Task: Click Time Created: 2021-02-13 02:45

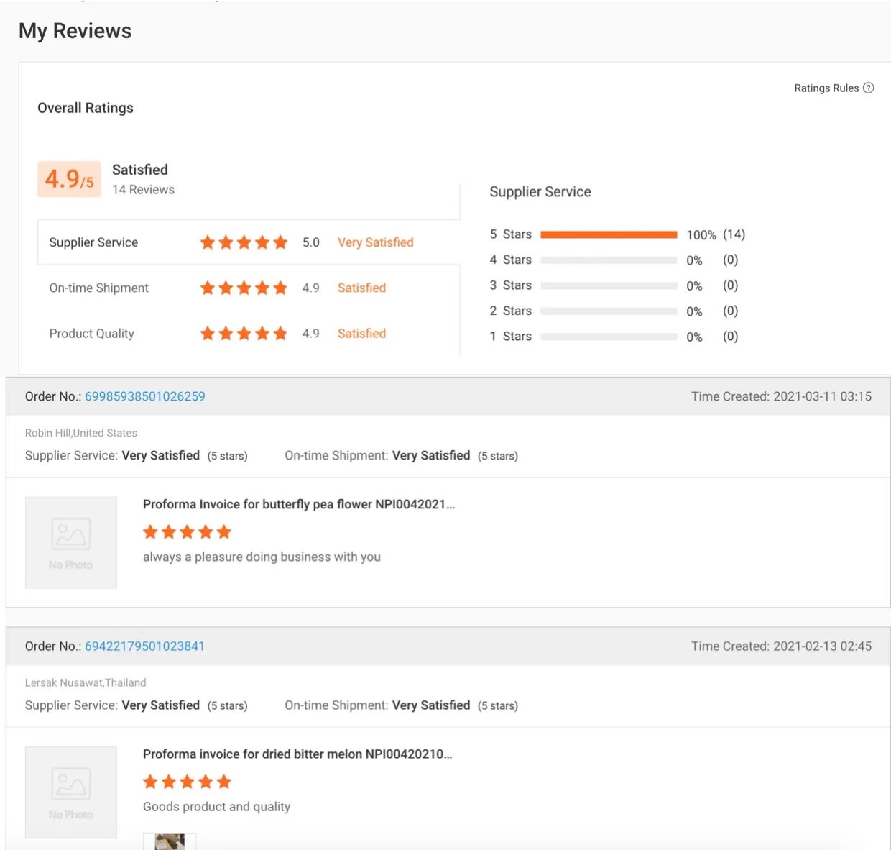Action: tap(781, 646)
